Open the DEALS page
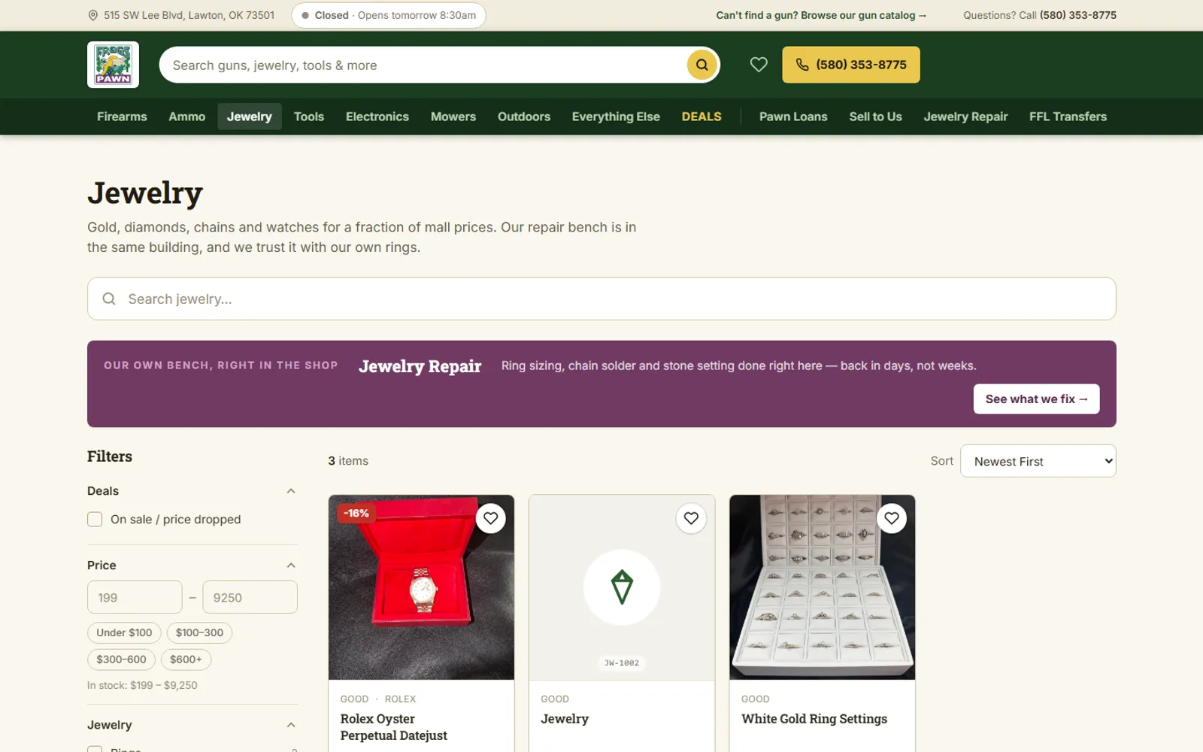Viewport: 1203px width, 752px height. [701, 117]
